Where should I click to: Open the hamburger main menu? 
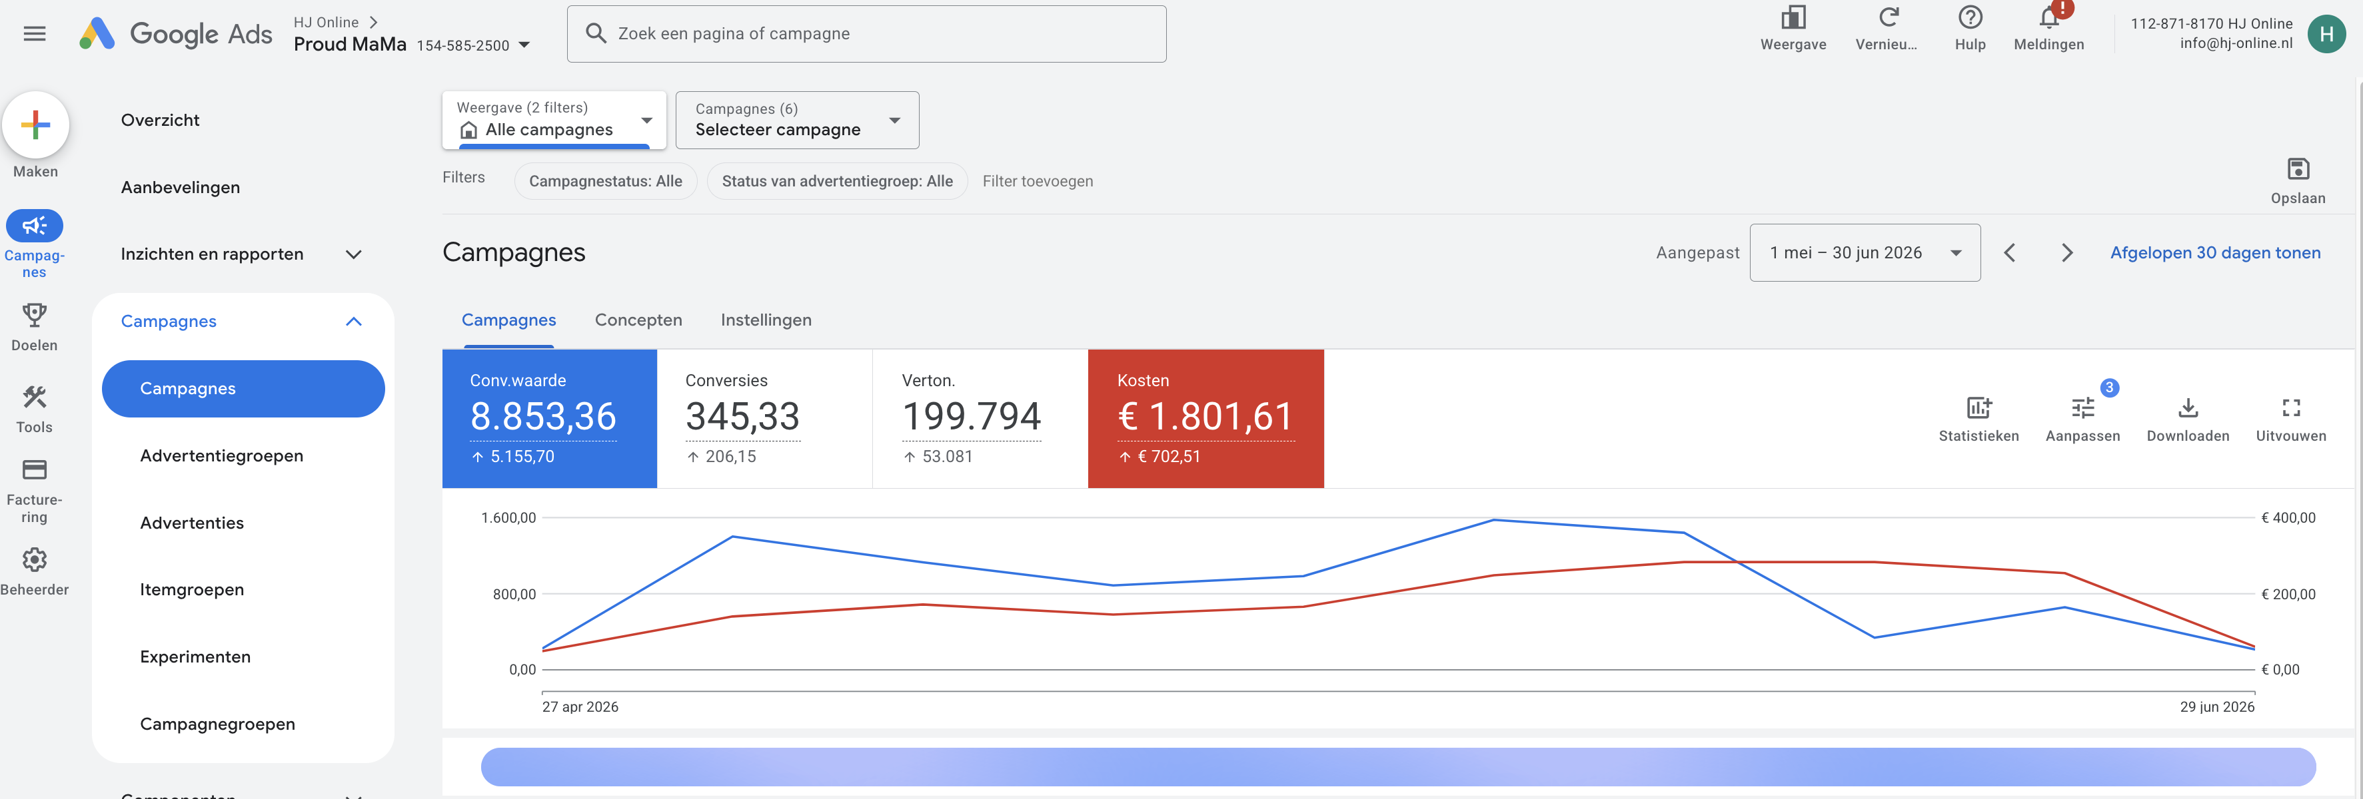(35, 34)
